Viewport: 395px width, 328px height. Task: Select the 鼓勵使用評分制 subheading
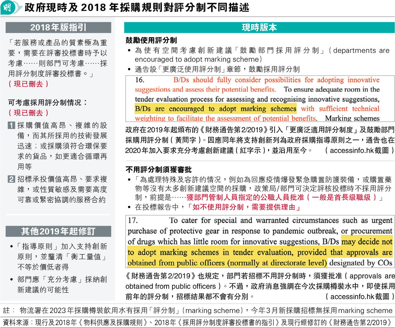pyautogui.click(x=151, y=40)
